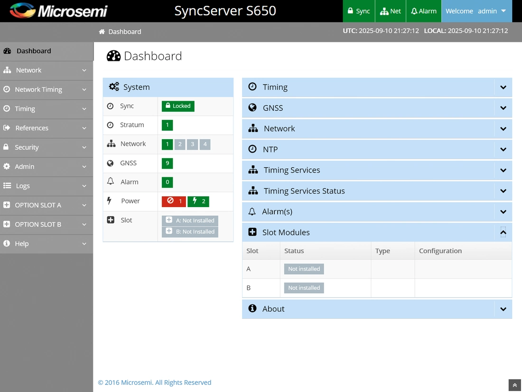
Task: Click the Dashboard gauge icon in sidebar
Action: point(7,51)
